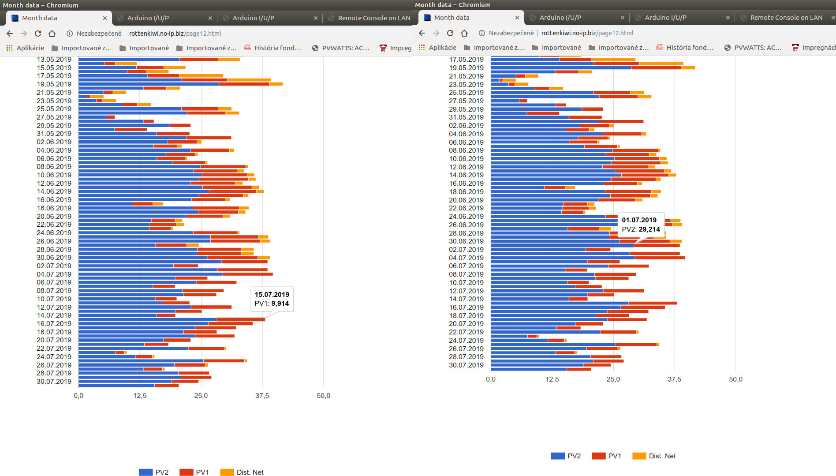Go back using left window's back arrow
The height and width of the screenshot is (476, 836).
pyautogui.click(x=10, y=34)
